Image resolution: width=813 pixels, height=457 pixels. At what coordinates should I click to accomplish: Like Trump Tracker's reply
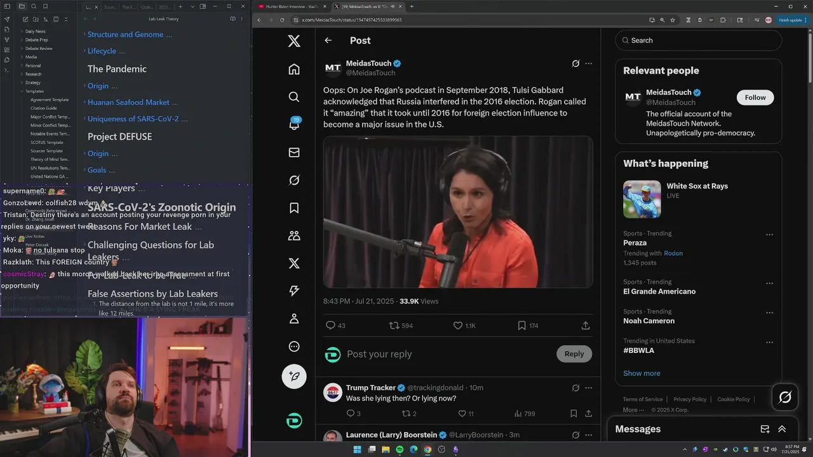coord(461,413)
